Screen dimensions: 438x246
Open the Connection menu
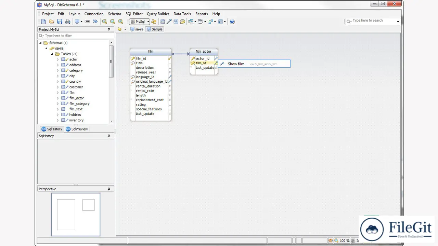coord(94,14)
